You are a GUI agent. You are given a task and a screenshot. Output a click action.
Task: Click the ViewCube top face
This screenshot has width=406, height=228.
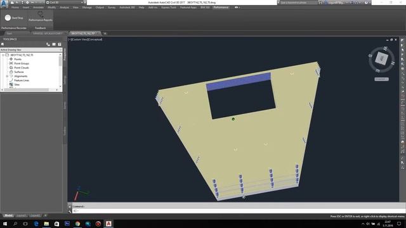click(x=382, y=58)
